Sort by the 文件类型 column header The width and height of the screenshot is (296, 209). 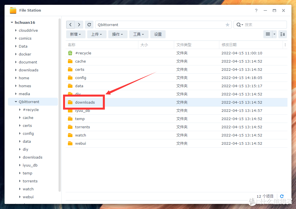click(197, 45)
